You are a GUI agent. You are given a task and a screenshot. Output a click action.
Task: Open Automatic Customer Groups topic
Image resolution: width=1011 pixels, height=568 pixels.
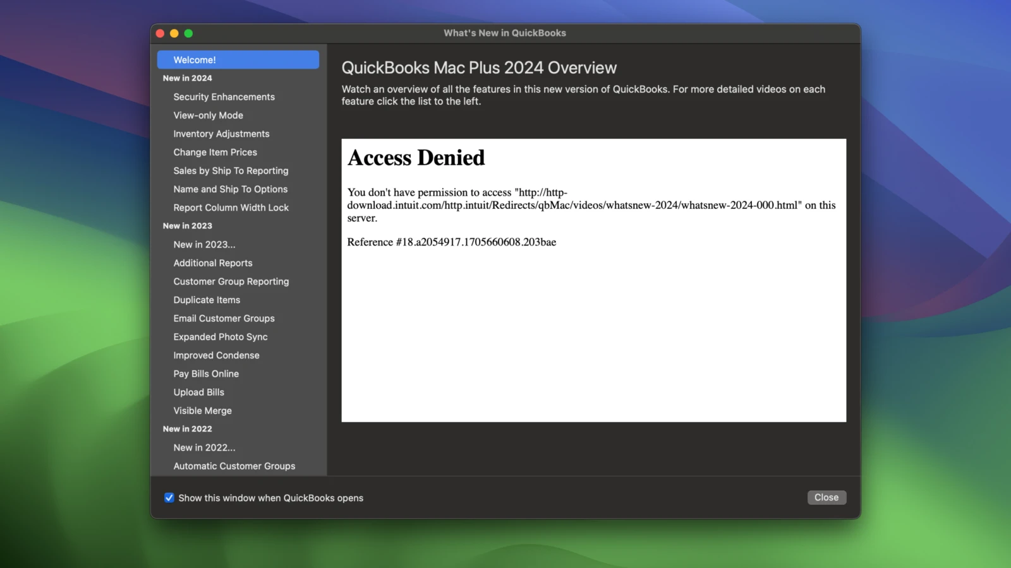(234, 466)
